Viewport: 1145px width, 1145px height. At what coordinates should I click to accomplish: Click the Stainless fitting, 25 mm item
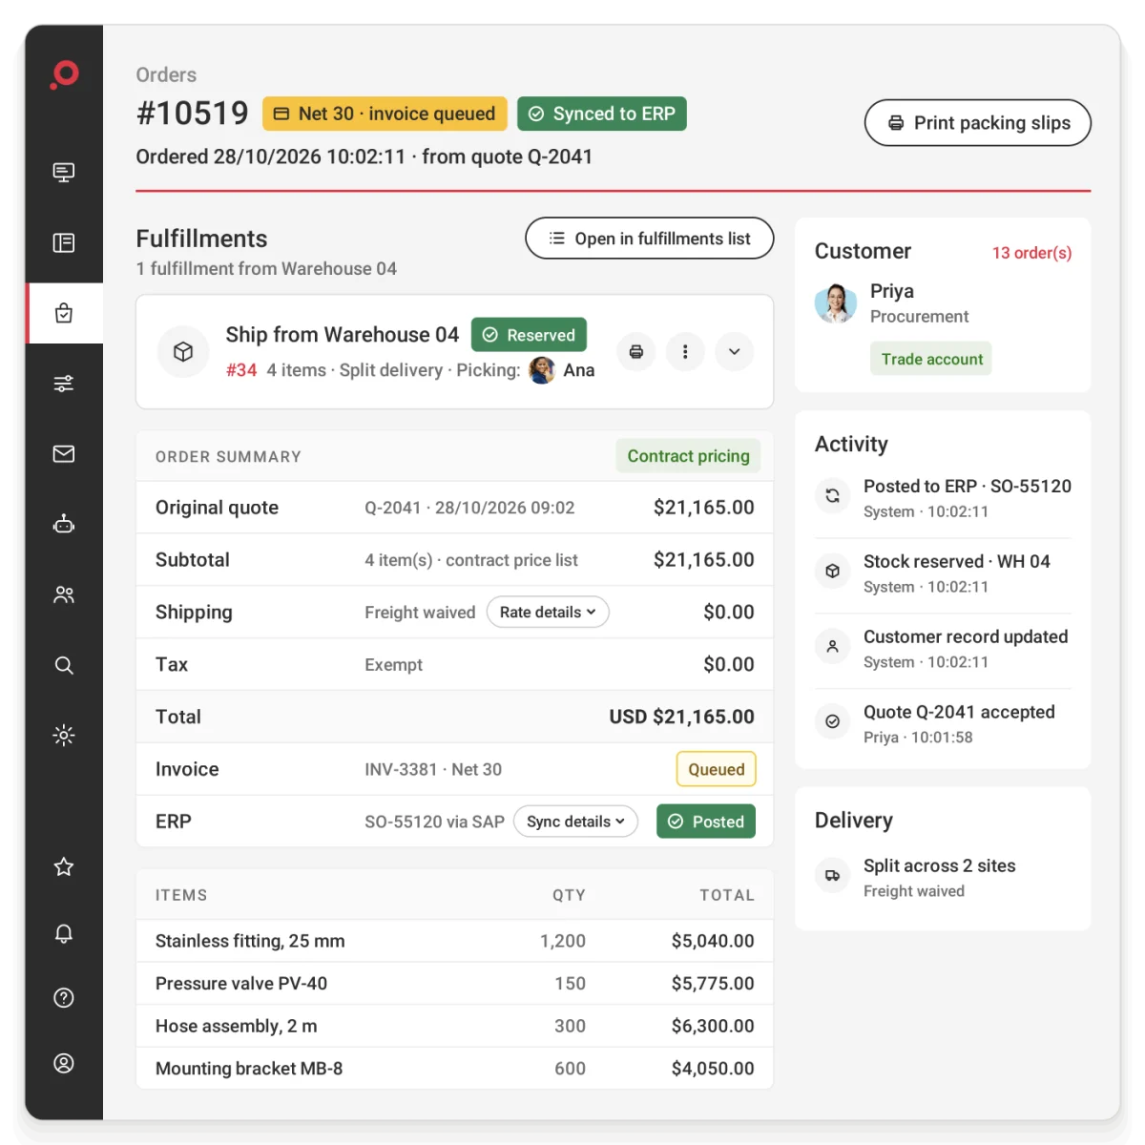coord(250,941)
